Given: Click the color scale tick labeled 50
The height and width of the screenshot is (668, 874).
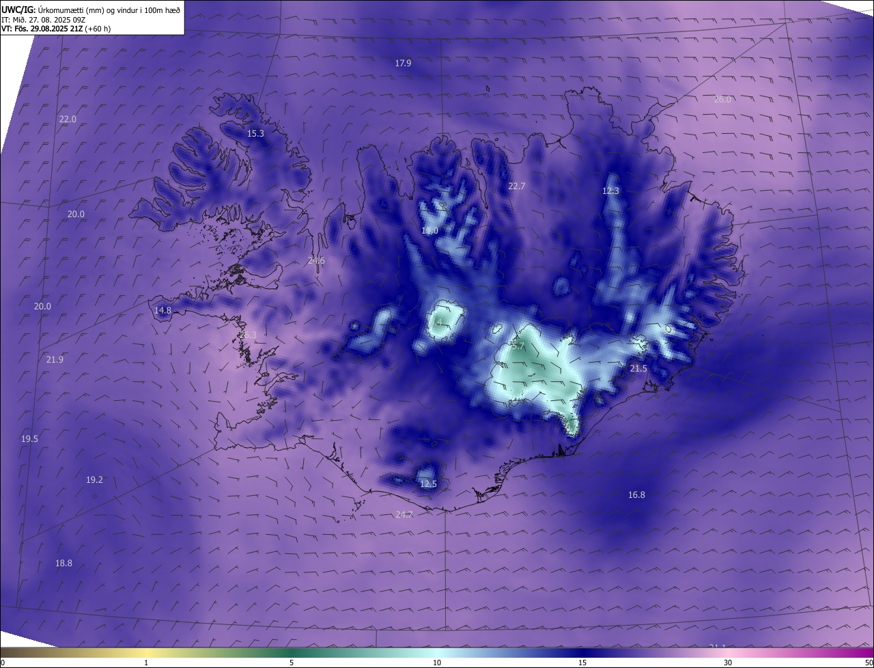Looking at the screenshot, I should 869,663.
